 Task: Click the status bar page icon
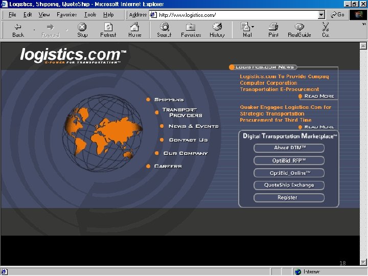[4, 272]
